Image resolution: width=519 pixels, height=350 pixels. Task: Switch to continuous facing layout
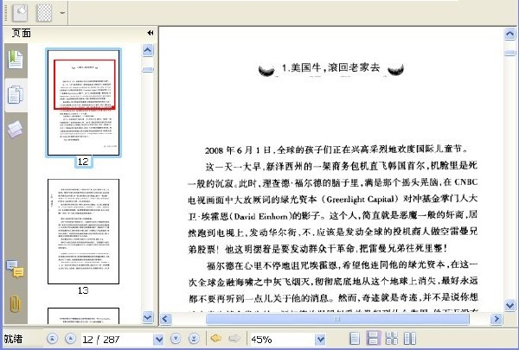(392, 339)
